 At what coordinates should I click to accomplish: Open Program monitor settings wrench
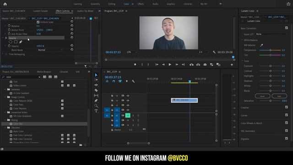pos(214,52)
